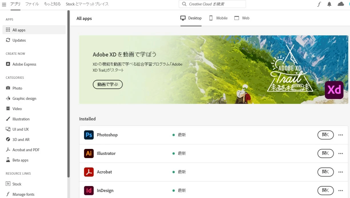The width and height of the screenshot is (350, 198).
Task: Select the Graphic design category
Action: click(x=34, y=98)
